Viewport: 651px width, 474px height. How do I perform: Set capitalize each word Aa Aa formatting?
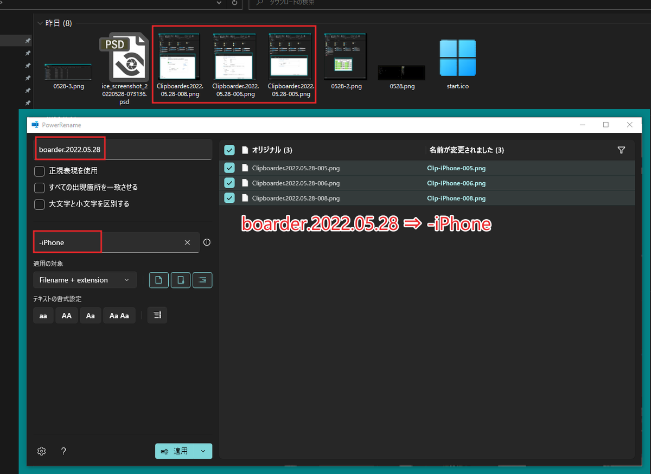(120, 315)
